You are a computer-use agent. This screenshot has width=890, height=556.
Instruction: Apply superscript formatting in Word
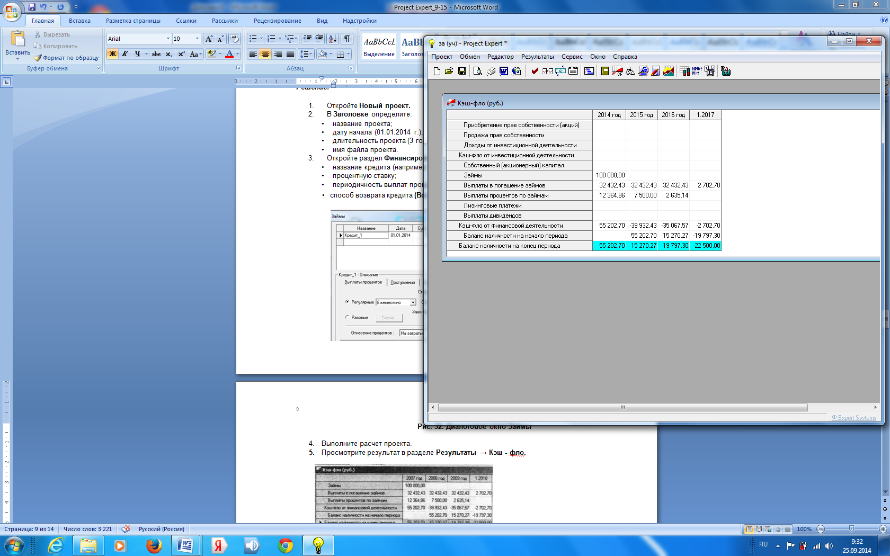(181, 54)
